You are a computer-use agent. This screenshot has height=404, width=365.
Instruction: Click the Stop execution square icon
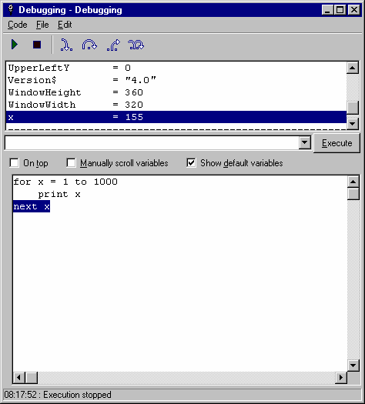pyautogui.click(x=37, y=45)
